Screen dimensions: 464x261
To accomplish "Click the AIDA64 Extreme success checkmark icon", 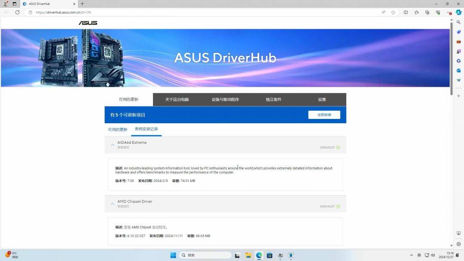I will pos(338,148).
